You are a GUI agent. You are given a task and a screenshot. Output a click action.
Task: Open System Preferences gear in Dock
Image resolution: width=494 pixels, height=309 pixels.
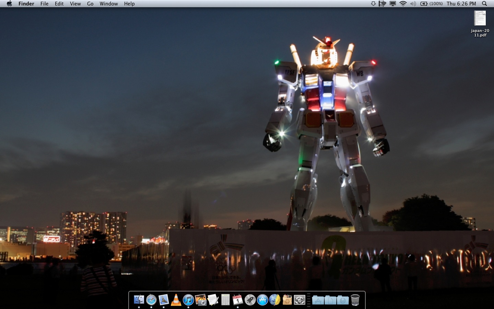point(299,300)
